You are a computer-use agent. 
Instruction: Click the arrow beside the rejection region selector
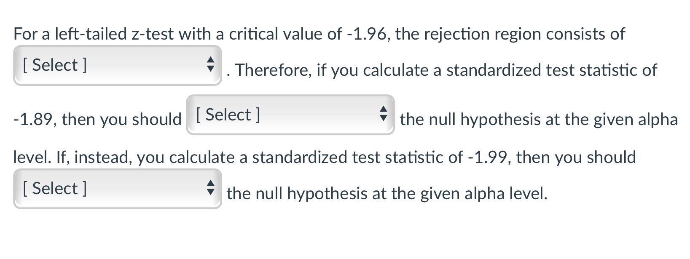(x=211, y=65)
